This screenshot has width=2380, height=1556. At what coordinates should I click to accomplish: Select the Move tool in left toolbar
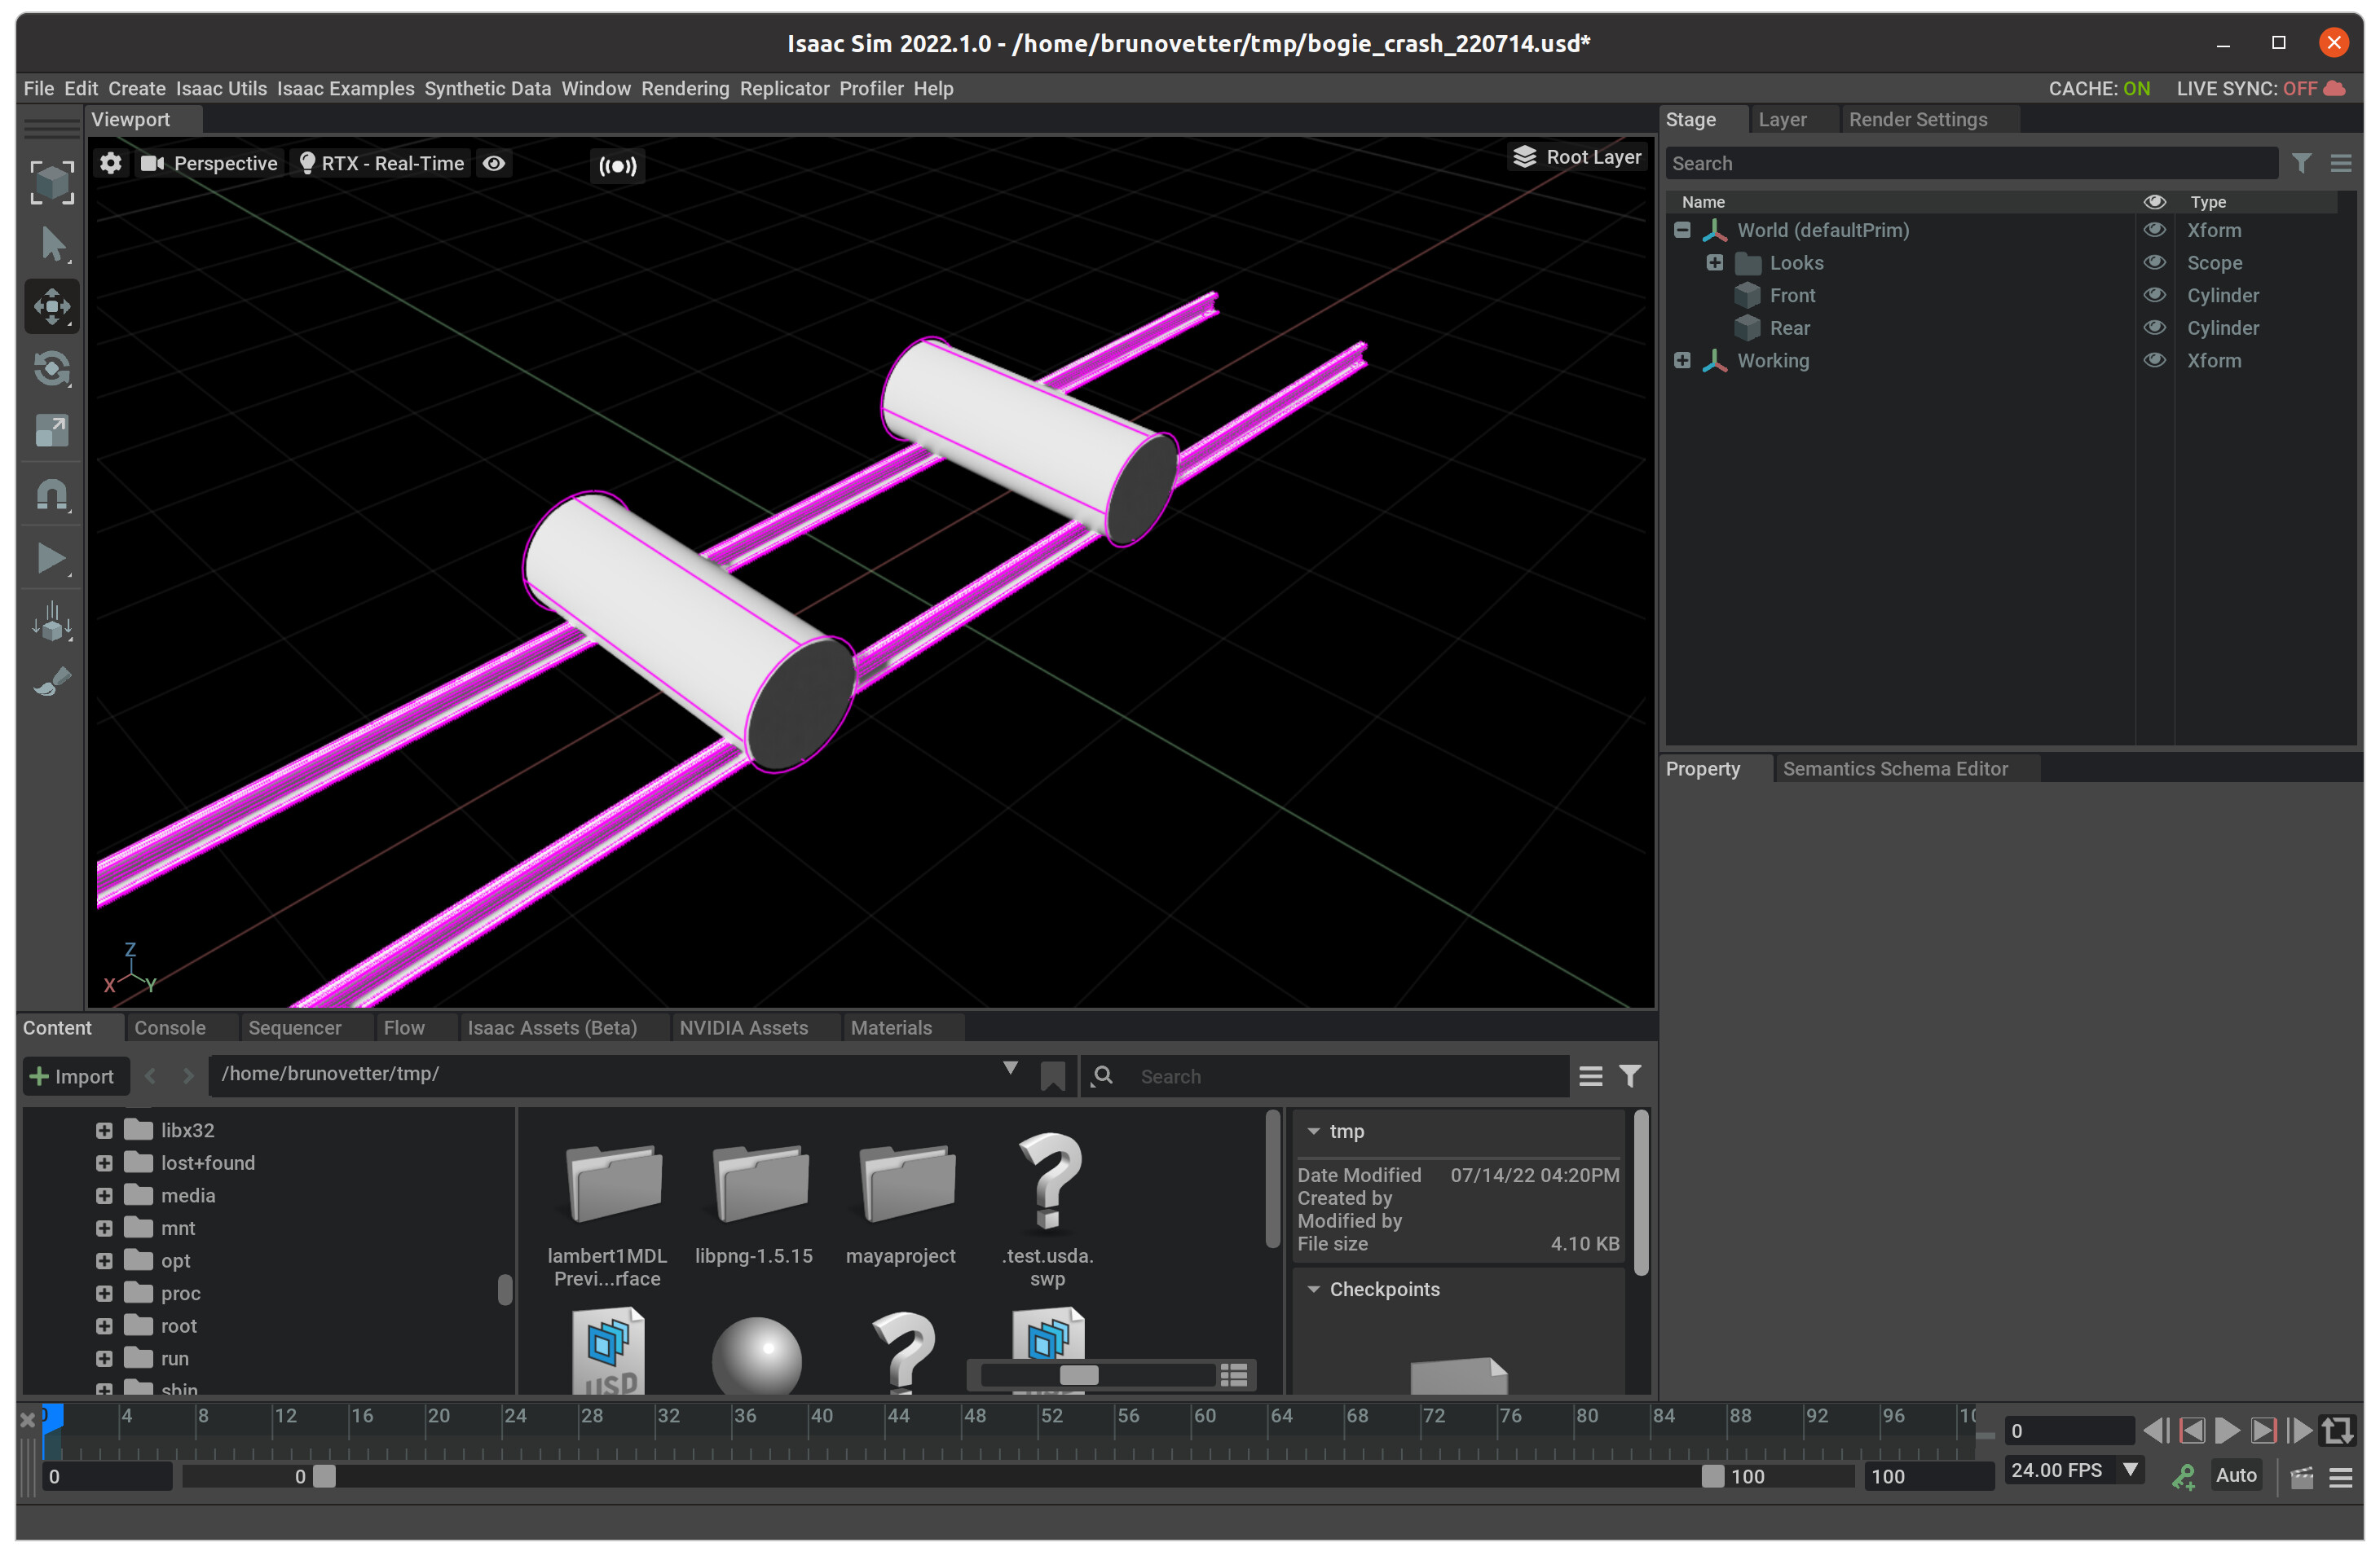[52, 307]
